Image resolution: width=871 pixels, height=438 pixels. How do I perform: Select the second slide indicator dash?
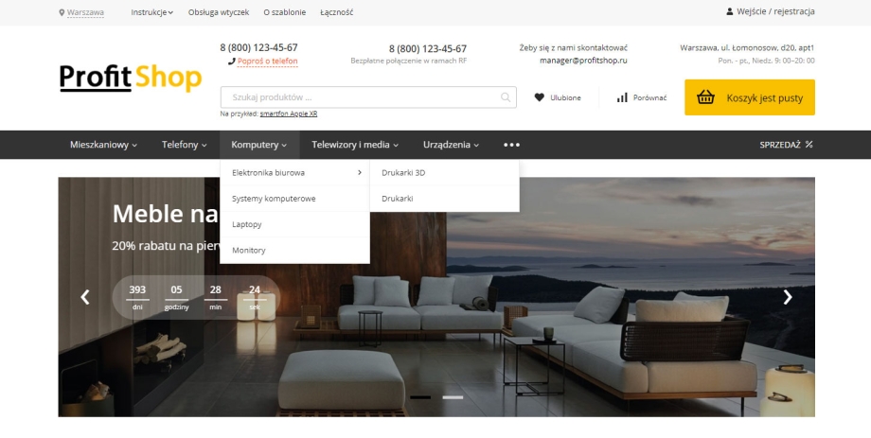click(x=453, y=397)
